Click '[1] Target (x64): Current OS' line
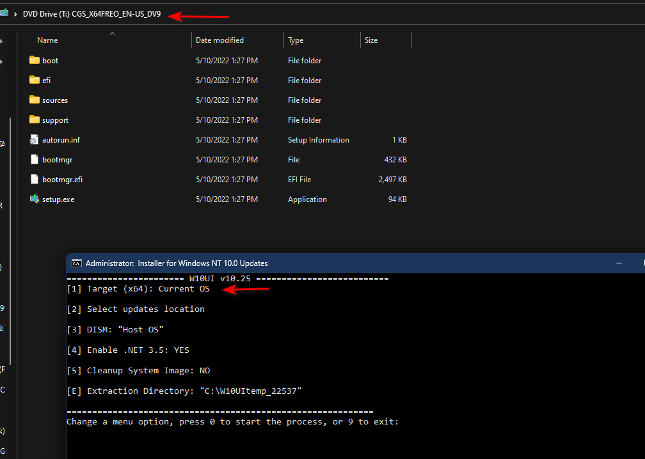Screen dimensions: 645x459 (138, 289)
